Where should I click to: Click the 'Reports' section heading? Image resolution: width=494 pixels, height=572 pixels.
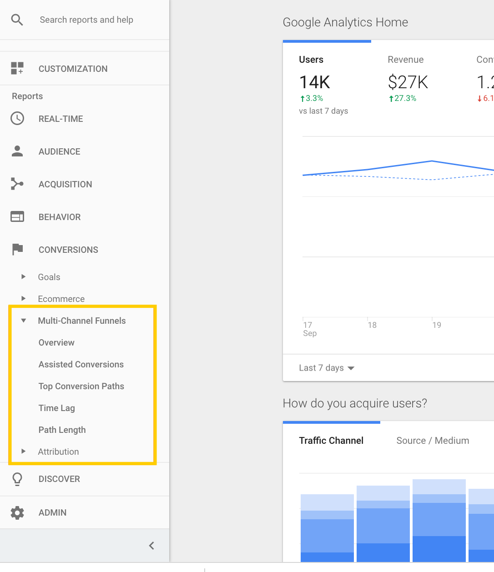[27, 96]
